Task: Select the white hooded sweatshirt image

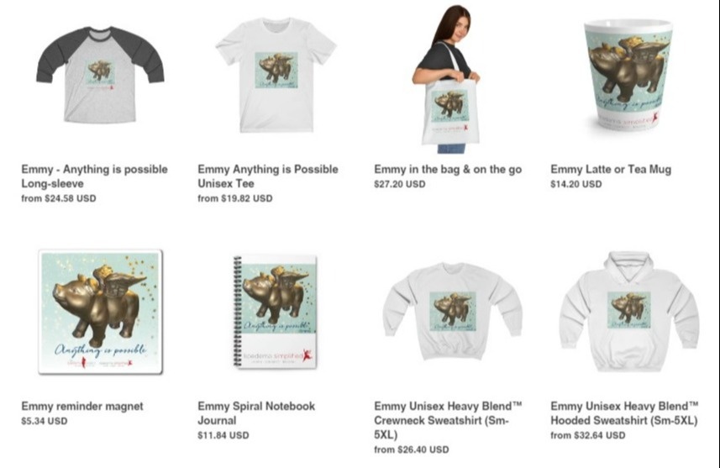Action: 629,311
